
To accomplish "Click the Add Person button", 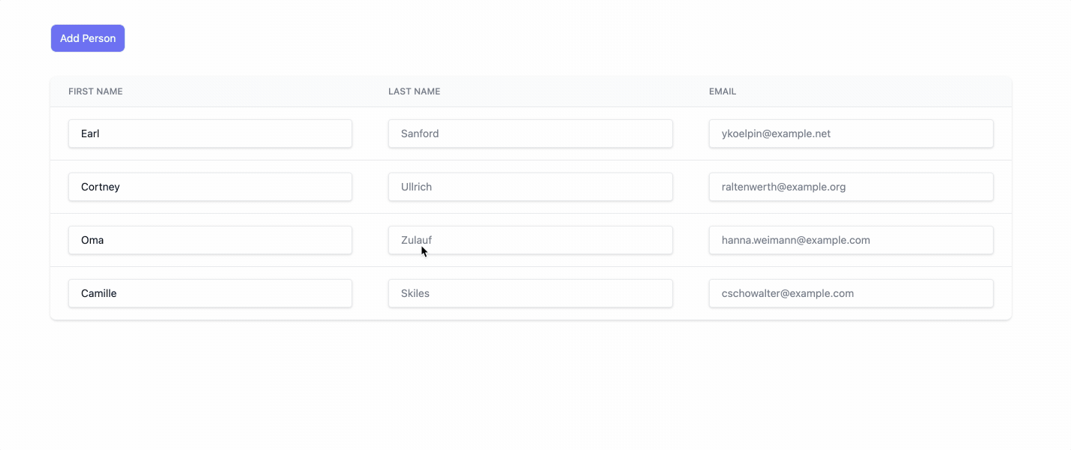I will coord(88,38).
